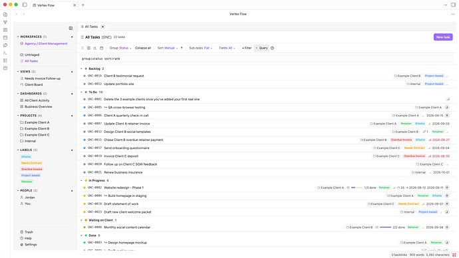The image size is (459, 258).
Task: Toggle status circle of Client B testimonial request
Action: coord(84,76)
